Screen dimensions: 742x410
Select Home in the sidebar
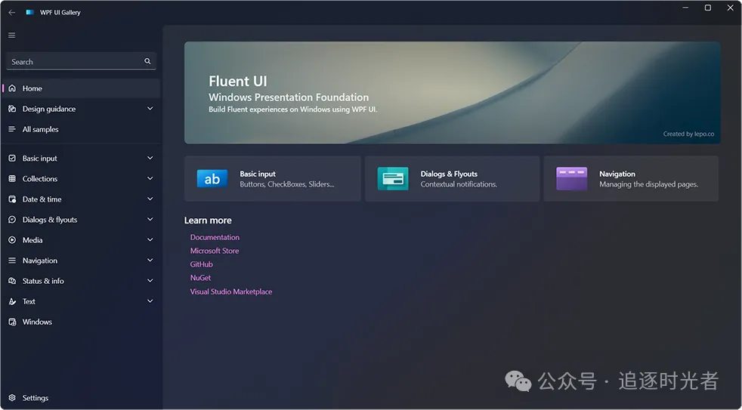[81, 88]
